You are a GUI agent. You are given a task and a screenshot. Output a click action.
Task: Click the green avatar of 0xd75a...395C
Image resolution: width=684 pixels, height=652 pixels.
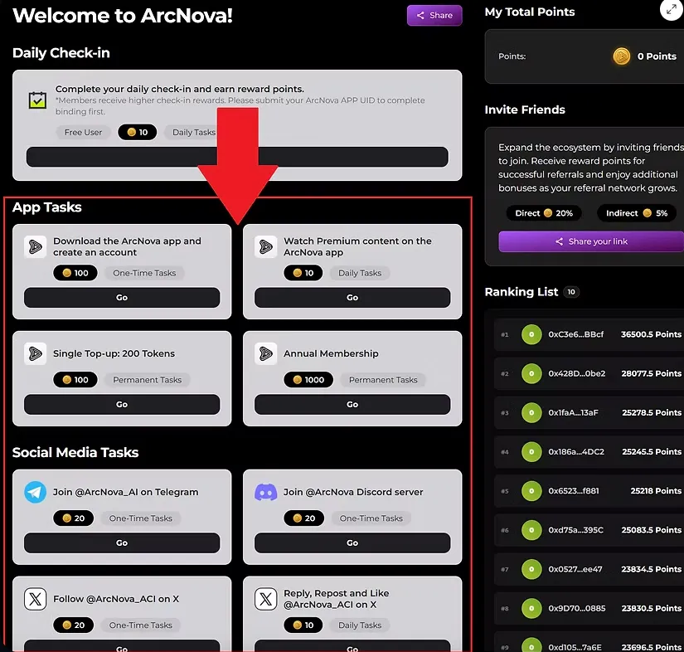point(531,530)
